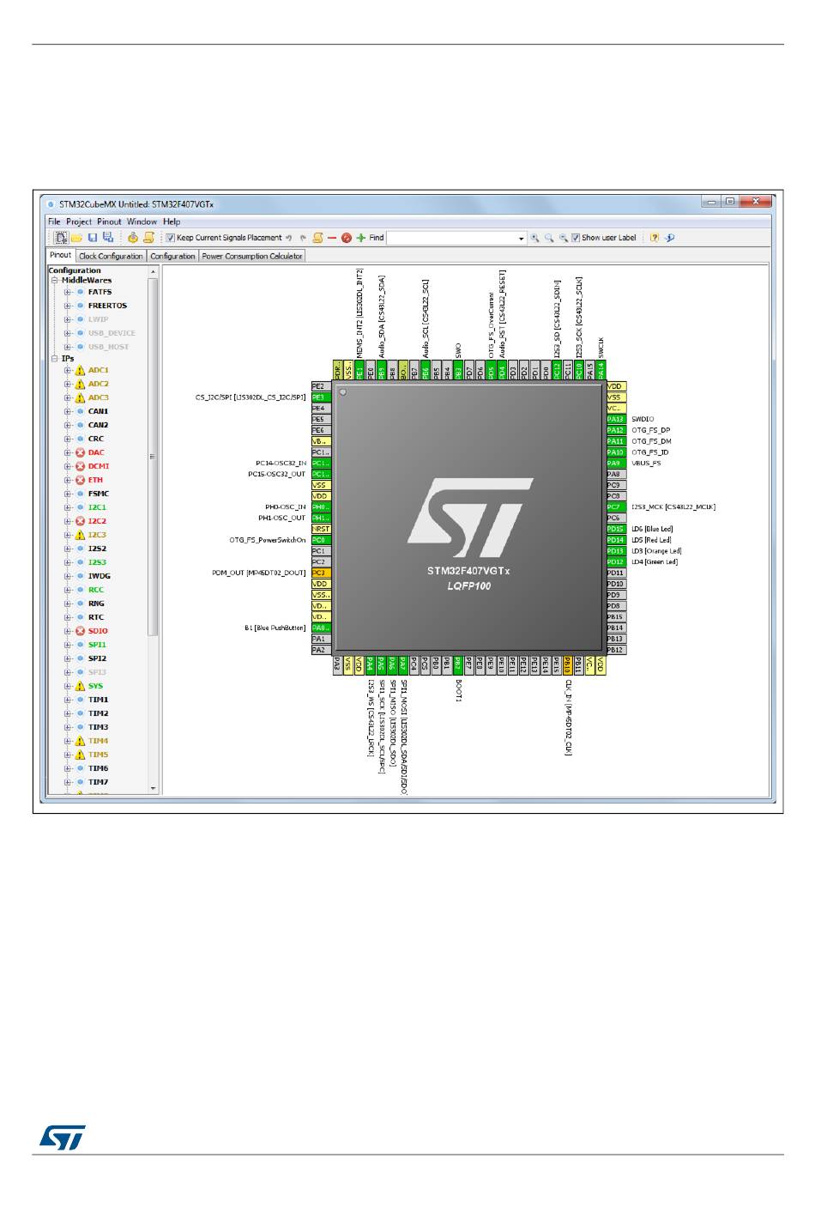815x1219 pixels.
Task: Open the Pinout menu
Action: [109, 221]
